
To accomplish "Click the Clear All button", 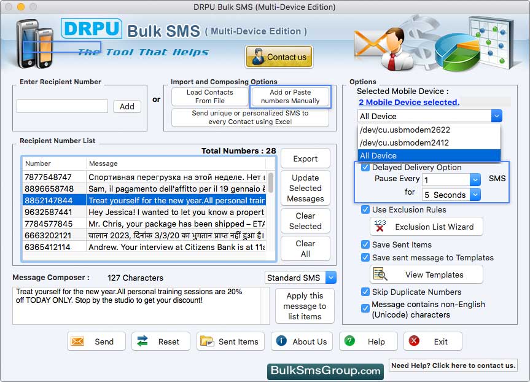I will (x=305, y=249).
